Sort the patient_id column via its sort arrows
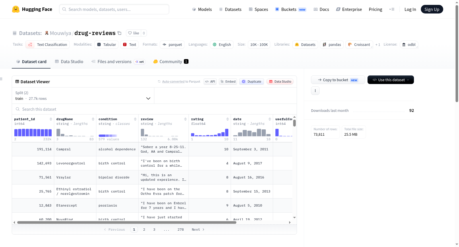Viewport: 459px width, 247px height. pyautogui.click(x=51, y=119)
